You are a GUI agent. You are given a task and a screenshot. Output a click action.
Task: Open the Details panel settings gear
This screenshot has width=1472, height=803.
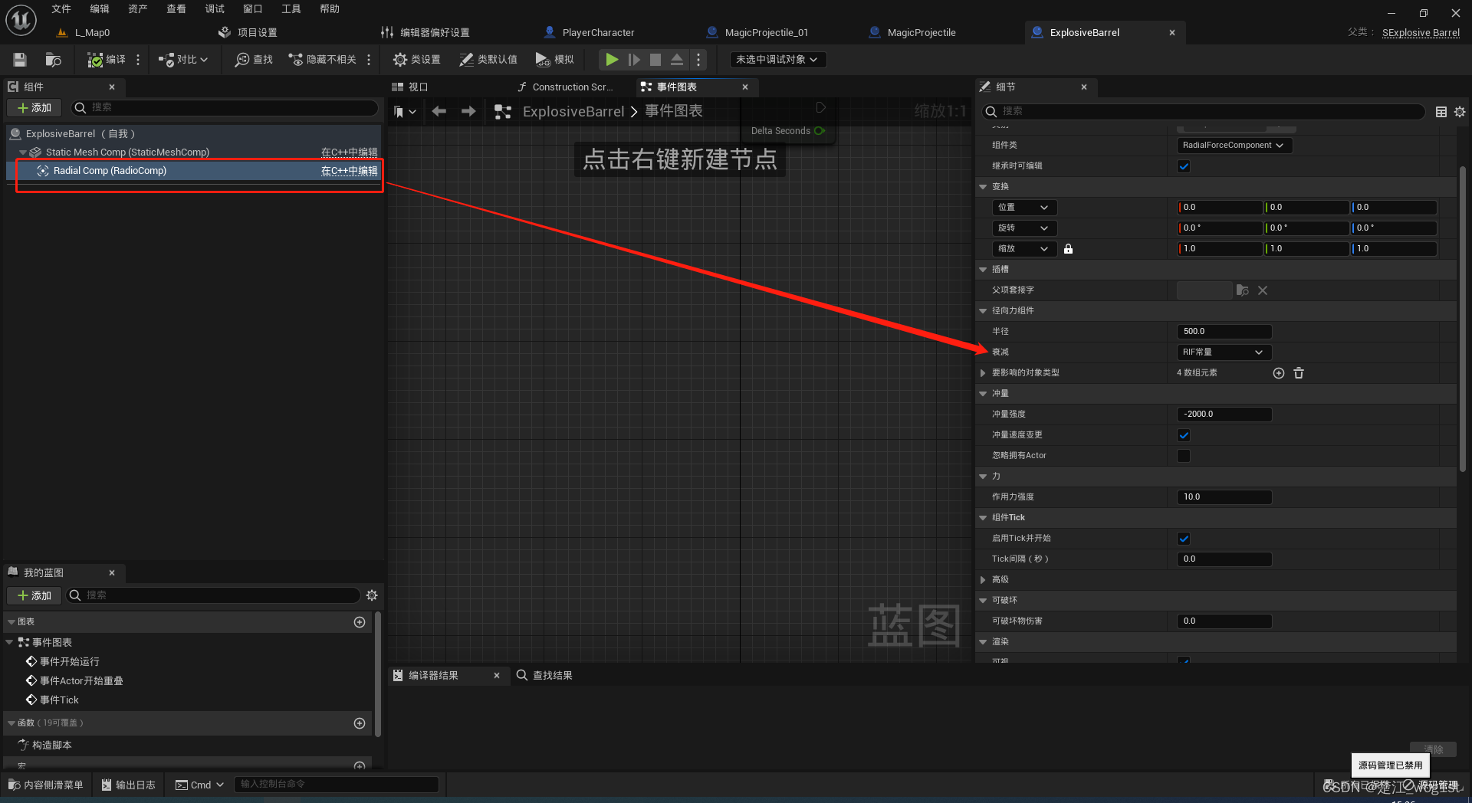coord(1460,112)
